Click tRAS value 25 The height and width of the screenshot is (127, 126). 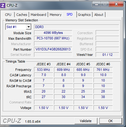83,91
